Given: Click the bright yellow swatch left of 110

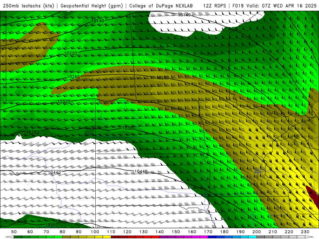Looking at the screenshot, I should coord(107,237).
